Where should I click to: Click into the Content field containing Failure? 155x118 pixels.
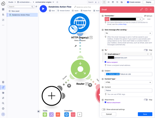pos(128,91)
